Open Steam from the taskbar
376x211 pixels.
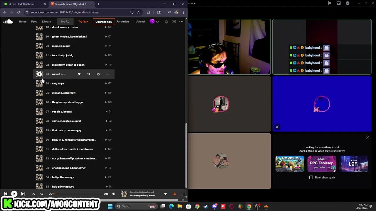pyautogui.click(x=206, y=206)
